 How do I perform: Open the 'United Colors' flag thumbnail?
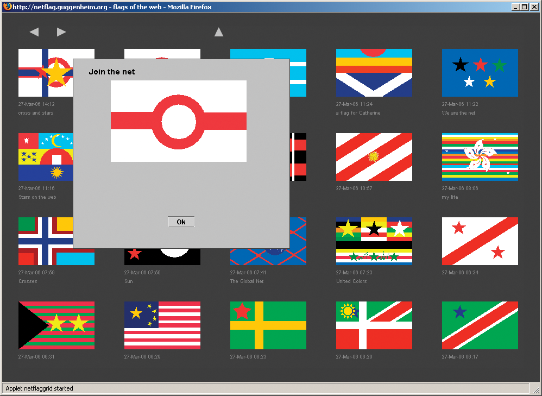374,241
